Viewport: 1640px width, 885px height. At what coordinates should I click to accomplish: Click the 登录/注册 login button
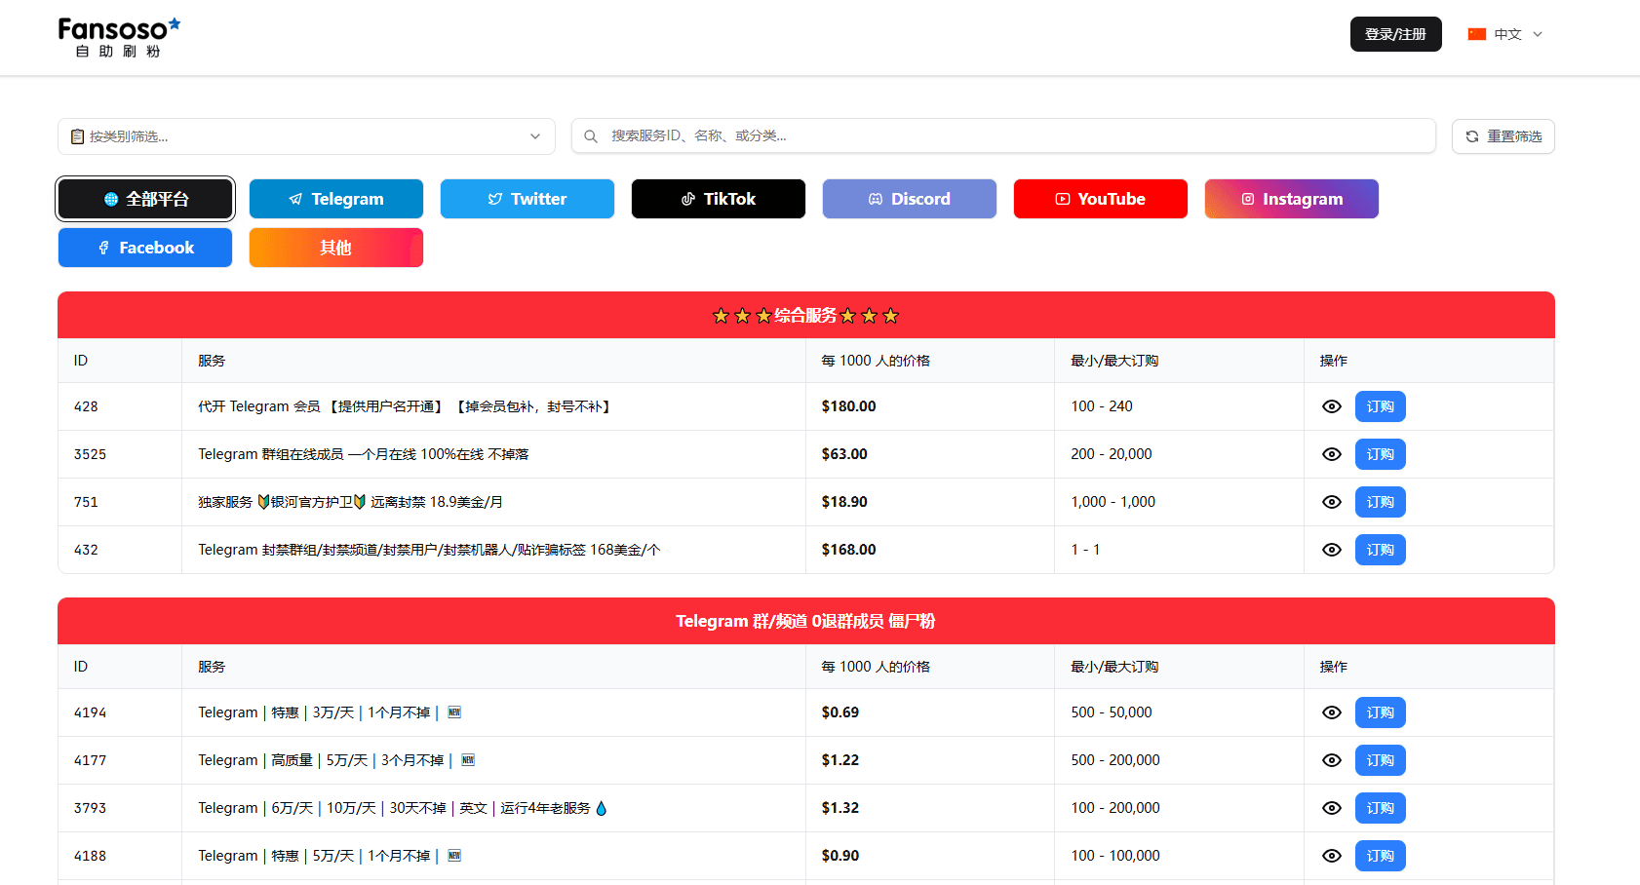[x=1395, y=34]
